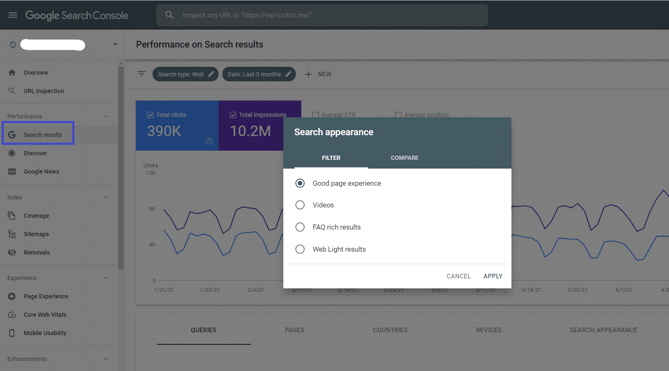Click the 10.2M total impressions value

(250, 131)
